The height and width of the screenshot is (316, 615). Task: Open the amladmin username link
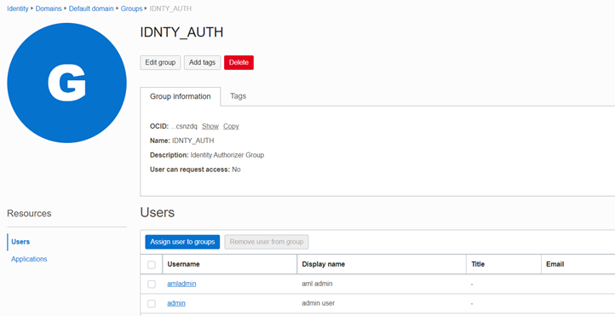coord(181,284)
